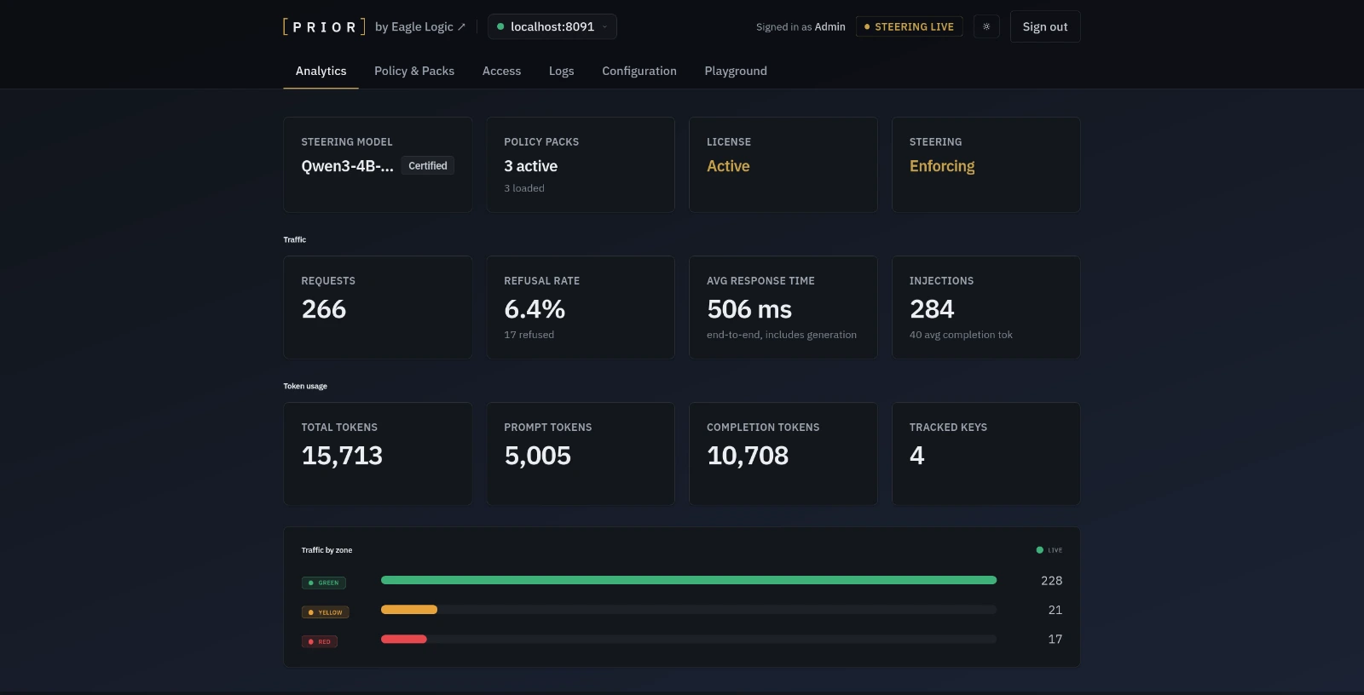
Task: Open the localhost:8091 server dropdown
Action: tap(552, 26)
